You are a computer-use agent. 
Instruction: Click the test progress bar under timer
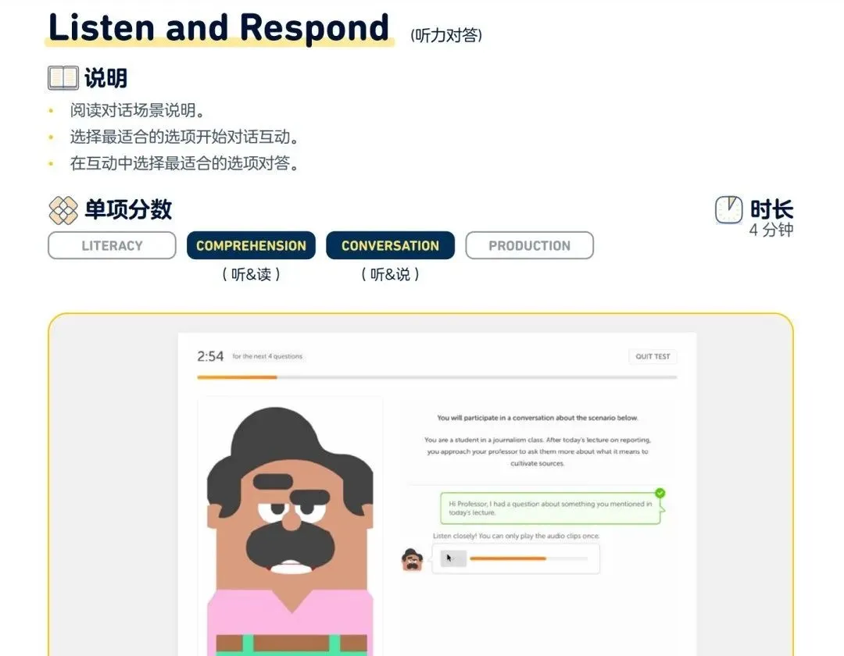[x=437, y=377]
